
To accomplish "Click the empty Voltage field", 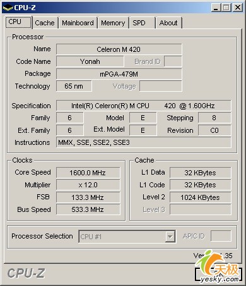I will click(x=161, y=86).
